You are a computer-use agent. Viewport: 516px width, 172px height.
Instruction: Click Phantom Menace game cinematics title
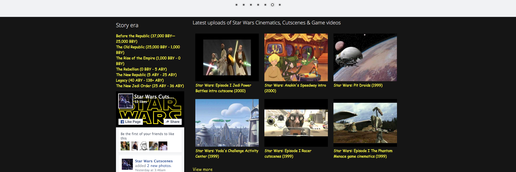click(x=363, y=153)
